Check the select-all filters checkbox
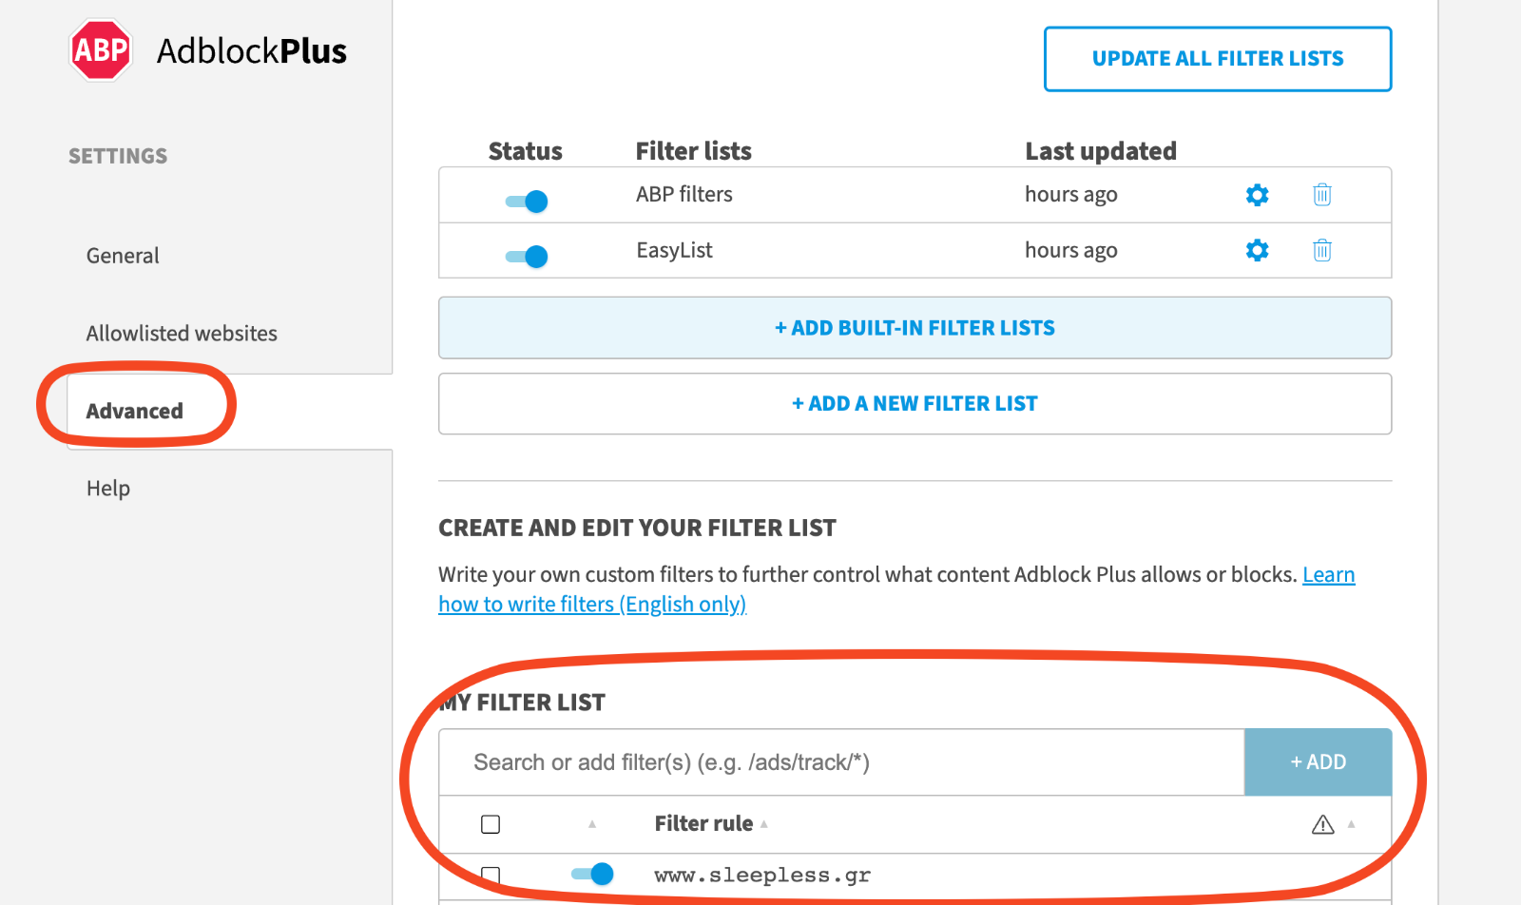This screenshot has height=905, width=1521. (x=491, y=824)
